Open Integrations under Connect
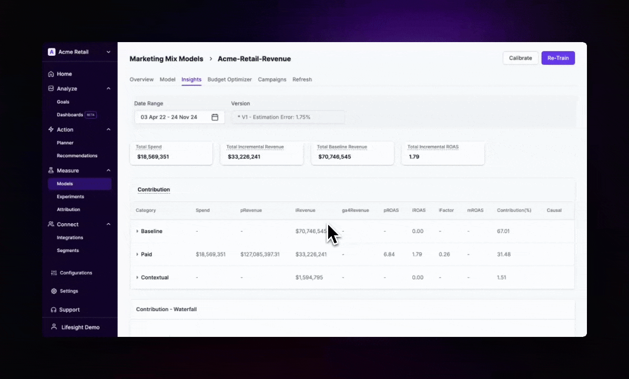Image resolution: width=629 pixels, height=379 pixels. pyautogui.click(x=70, y=238)
